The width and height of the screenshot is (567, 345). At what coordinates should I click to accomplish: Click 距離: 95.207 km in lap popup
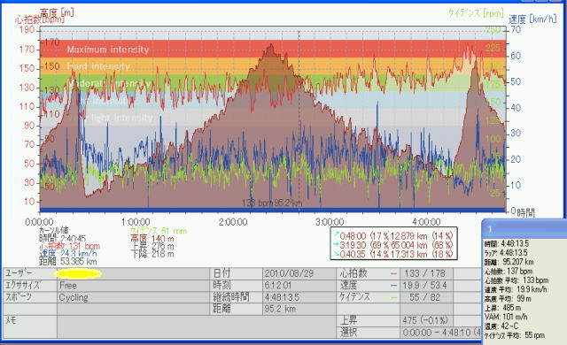(509, 262)
